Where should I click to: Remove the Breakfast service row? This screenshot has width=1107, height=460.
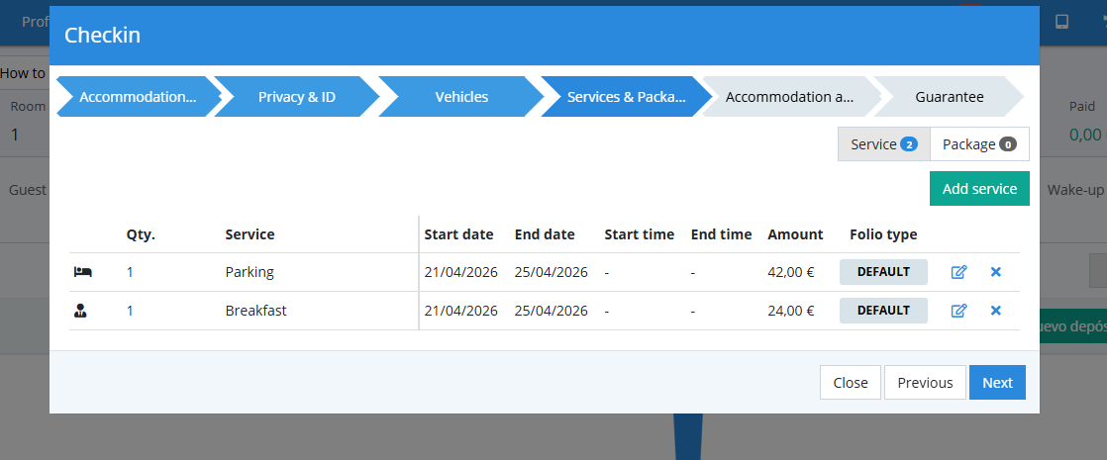click(995, 311)
